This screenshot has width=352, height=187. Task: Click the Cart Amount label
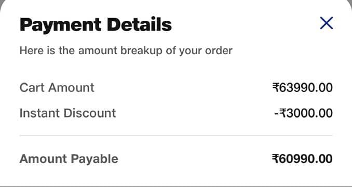click(x=57, y=88)
